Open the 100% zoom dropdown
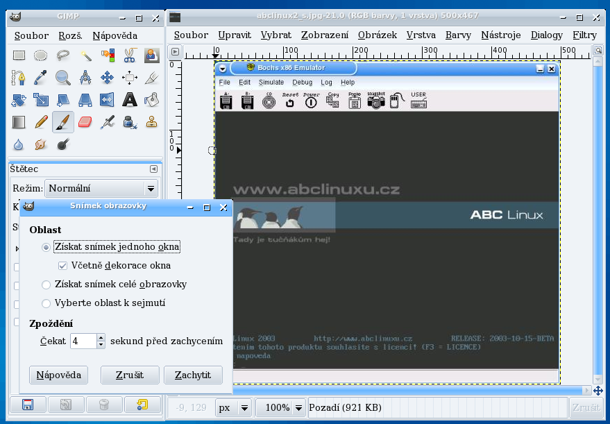Image resolution: width=610 pixels, height=424 pixels. (280, 407)
